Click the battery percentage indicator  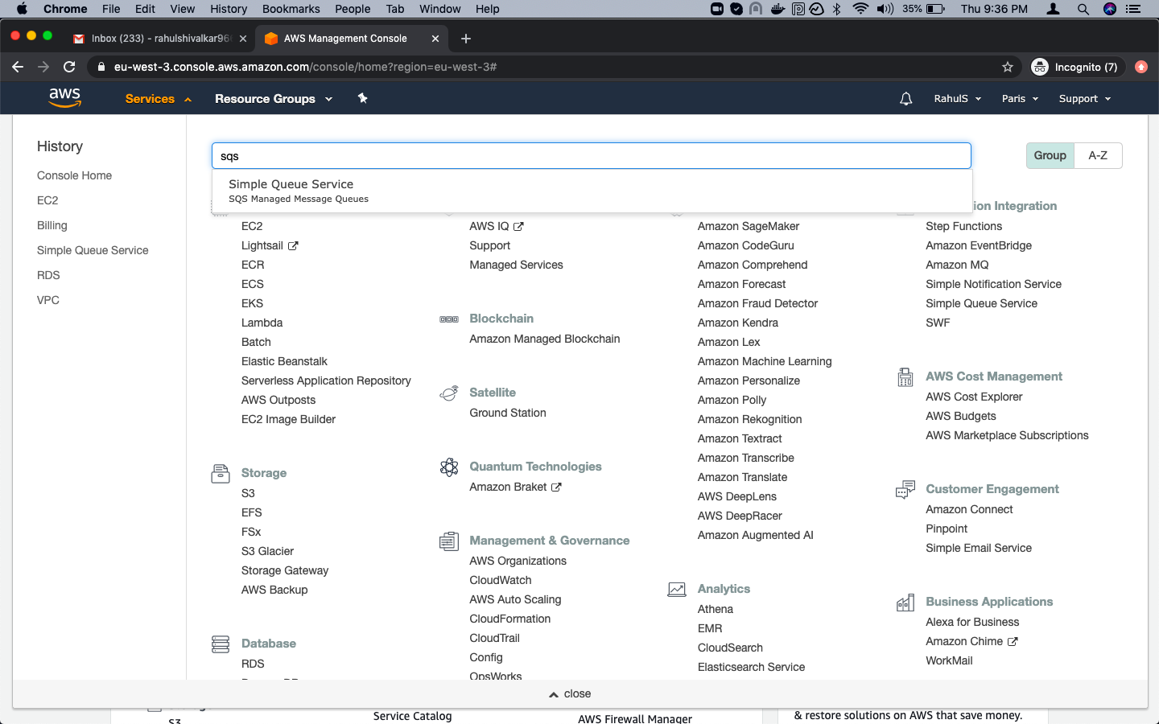[x=912, y=9]
